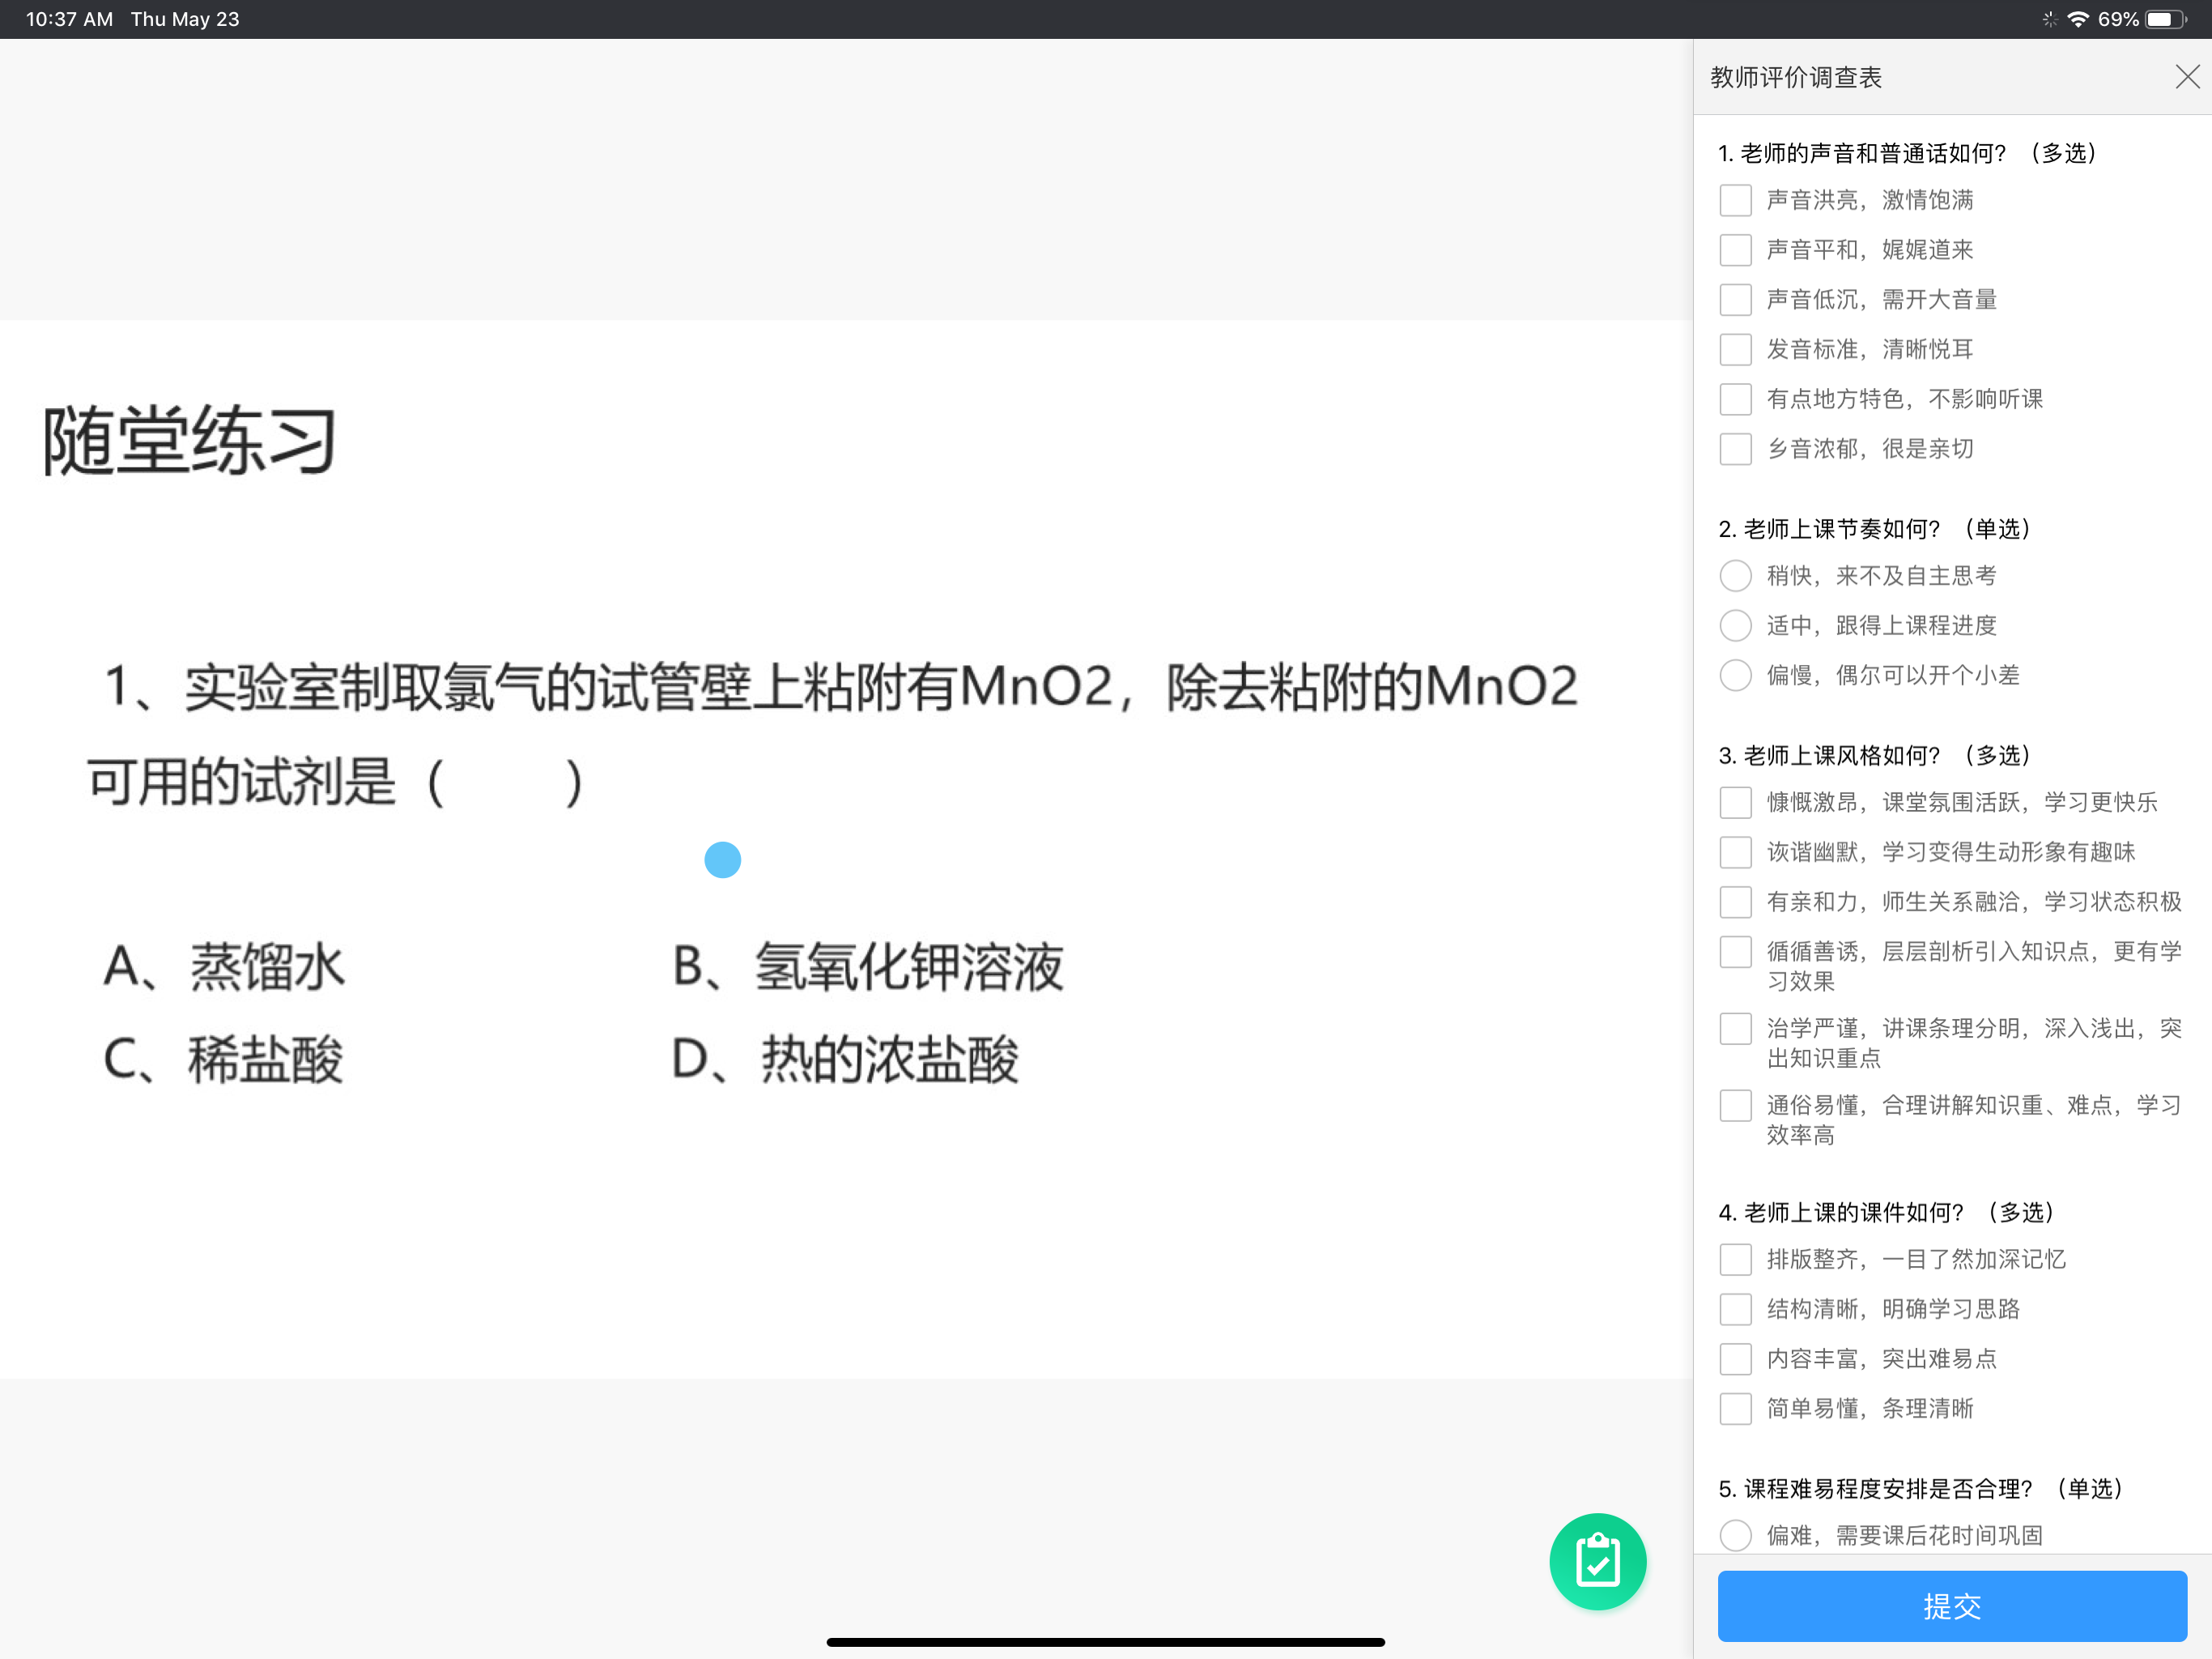2212x1659 pixels.
Task: Tap answer option D、热的浓盐酸
Action: pyautogui.click(x=845, y=1060)
